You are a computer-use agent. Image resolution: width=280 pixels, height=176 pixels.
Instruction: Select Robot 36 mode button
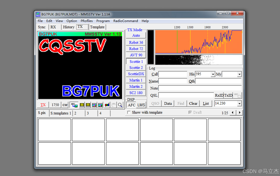point(136,43)
